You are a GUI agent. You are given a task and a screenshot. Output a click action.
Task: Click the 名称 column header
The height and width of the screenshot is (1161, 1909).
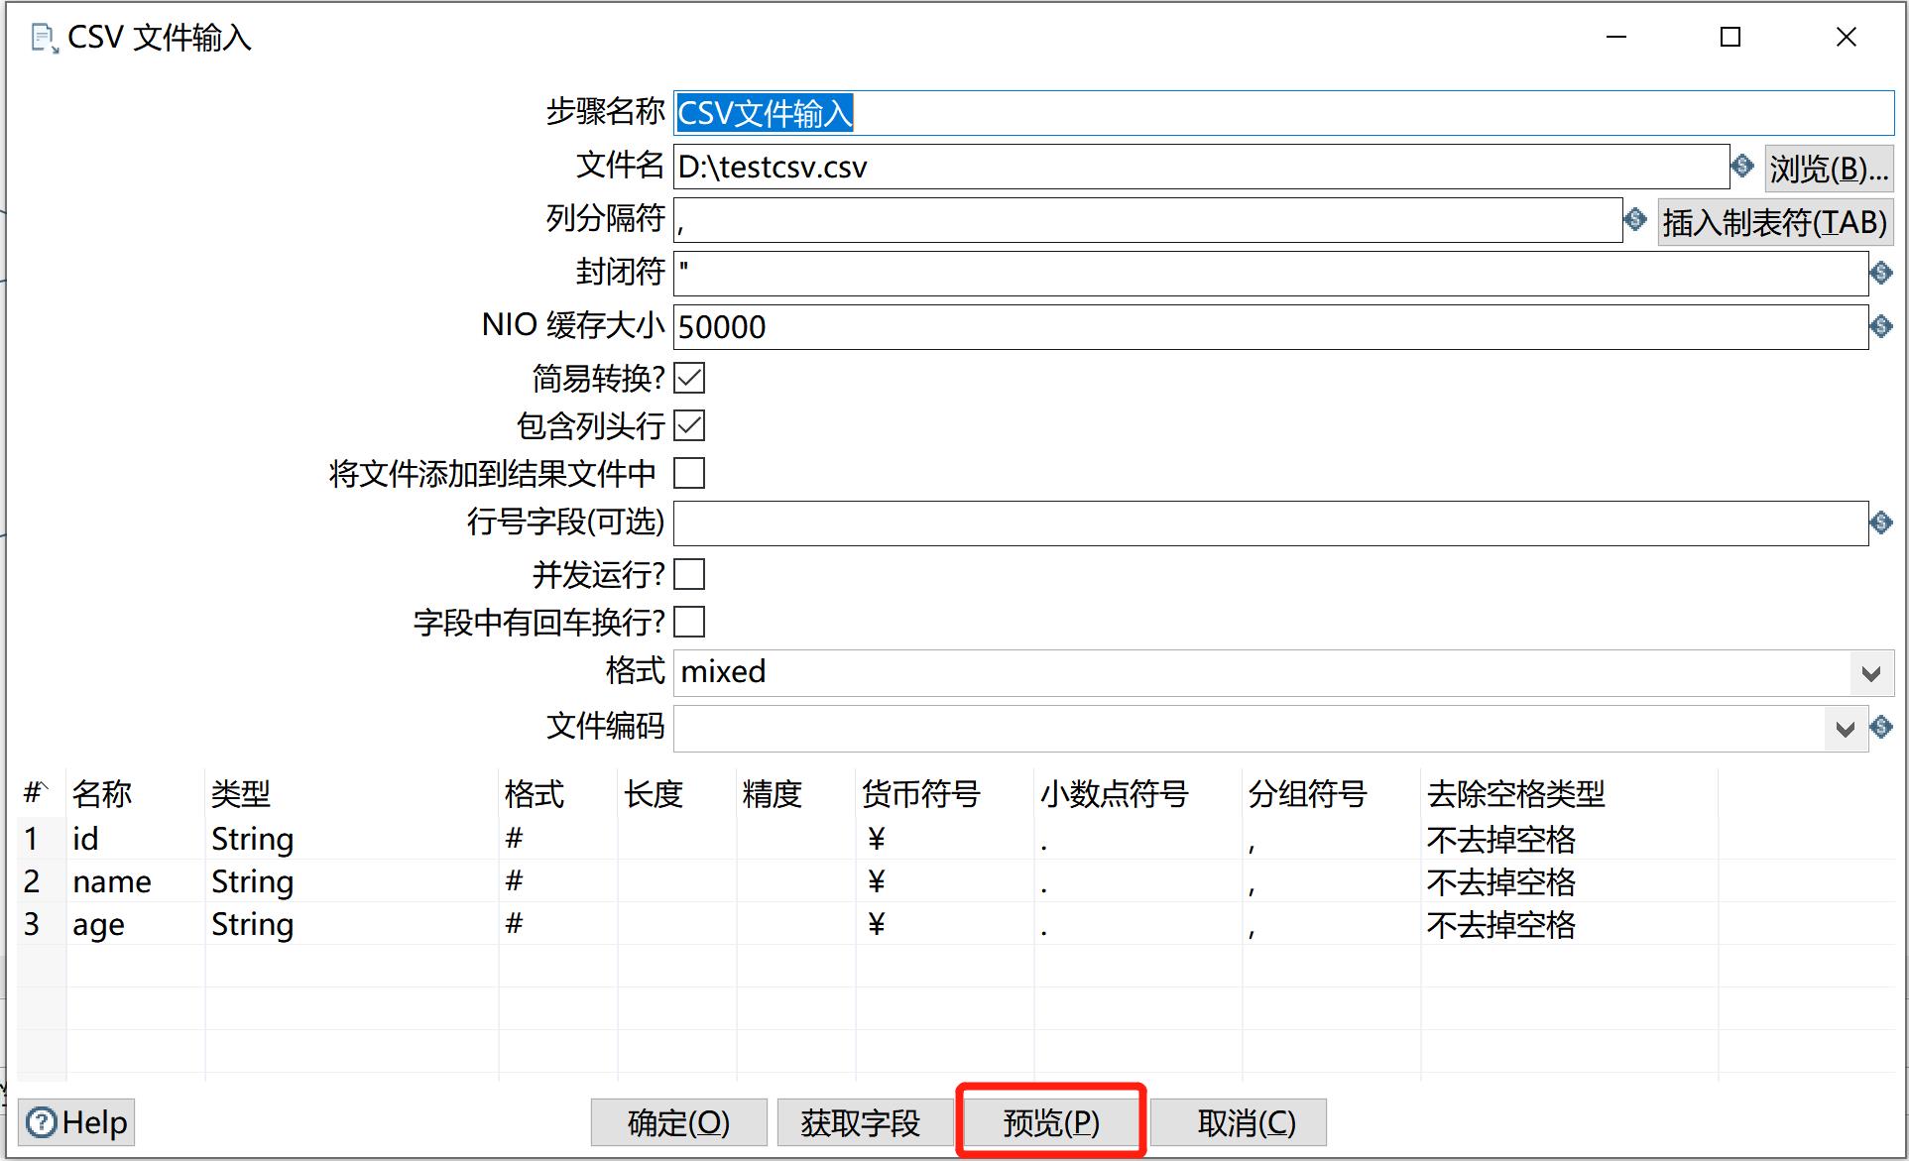coord(135,793)
